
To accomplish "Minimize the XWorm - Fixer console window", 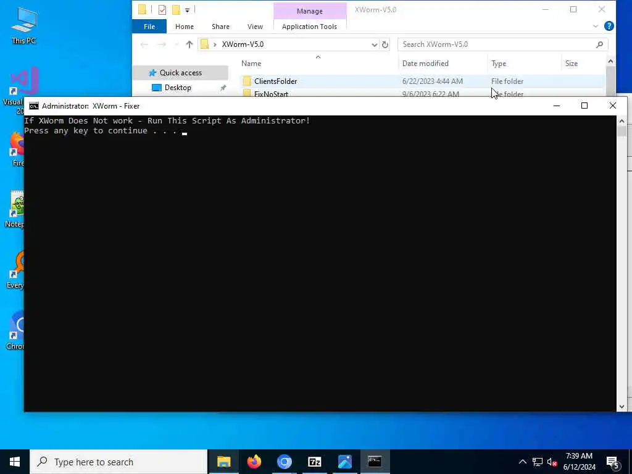I will coord(557,106).
